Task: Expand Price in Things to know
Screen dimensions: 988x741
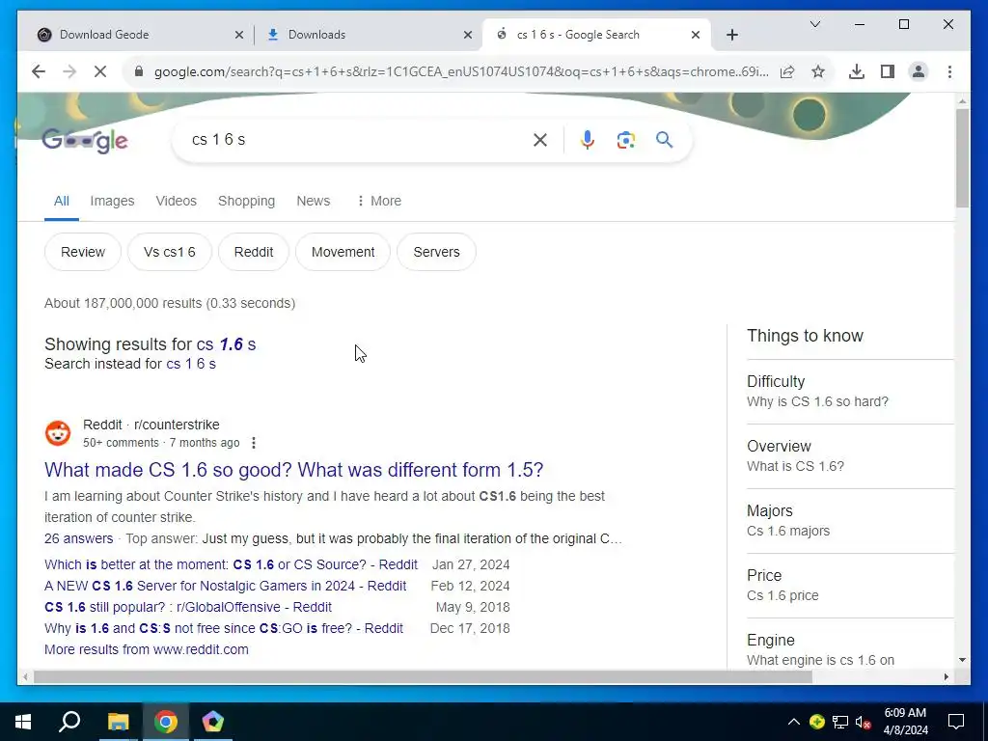Action: pos(850,585)
